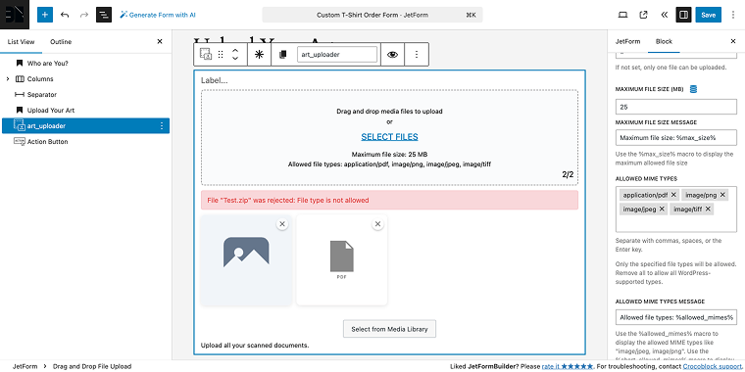
Task: Close the List View panel
Action: (160, 42)
